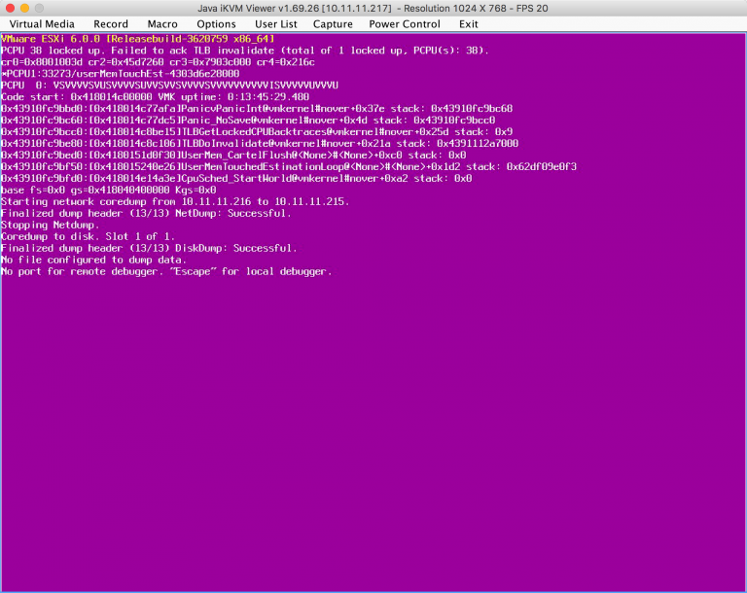Click the Macro menu
747x593 pixels.
pyautogui.click(x=162, y=23)
